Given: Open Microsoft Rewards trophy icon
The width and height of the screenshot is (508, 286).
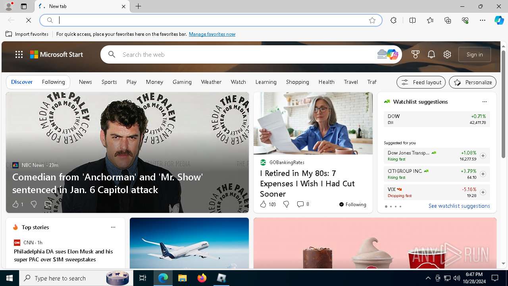Looking at the screenshot, I should [416, 54].
